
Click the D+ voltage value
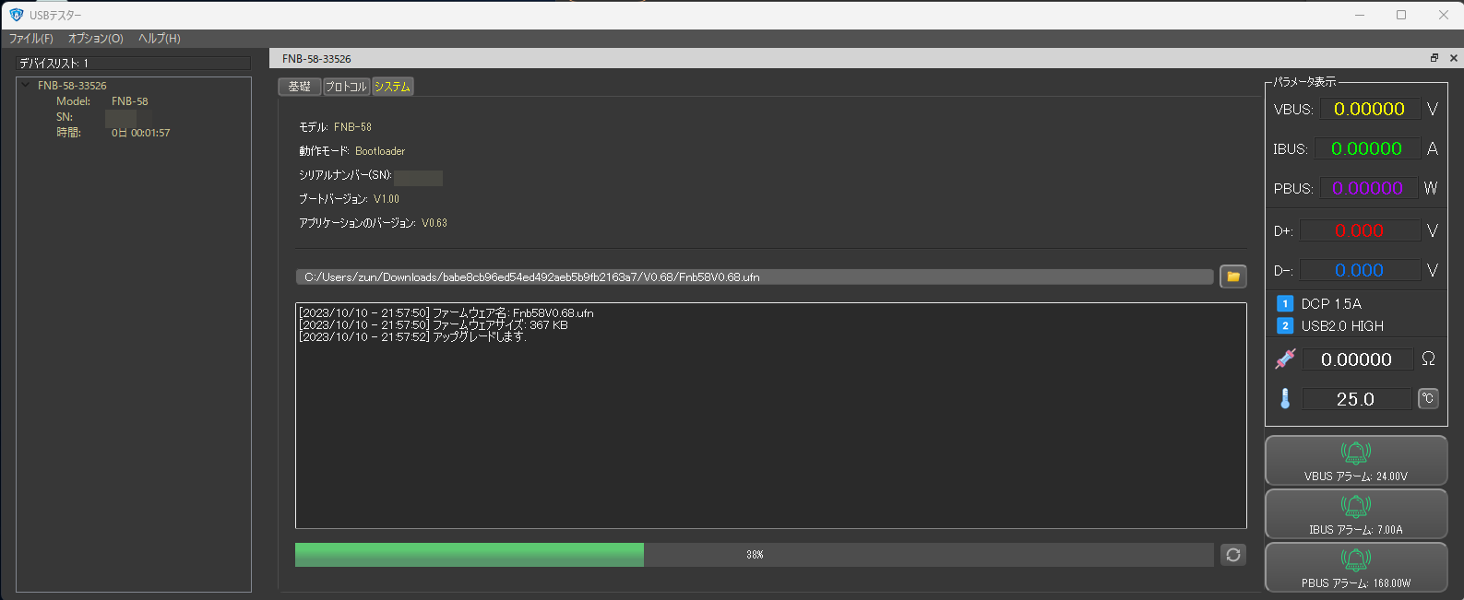click(x=1360, y=230)
